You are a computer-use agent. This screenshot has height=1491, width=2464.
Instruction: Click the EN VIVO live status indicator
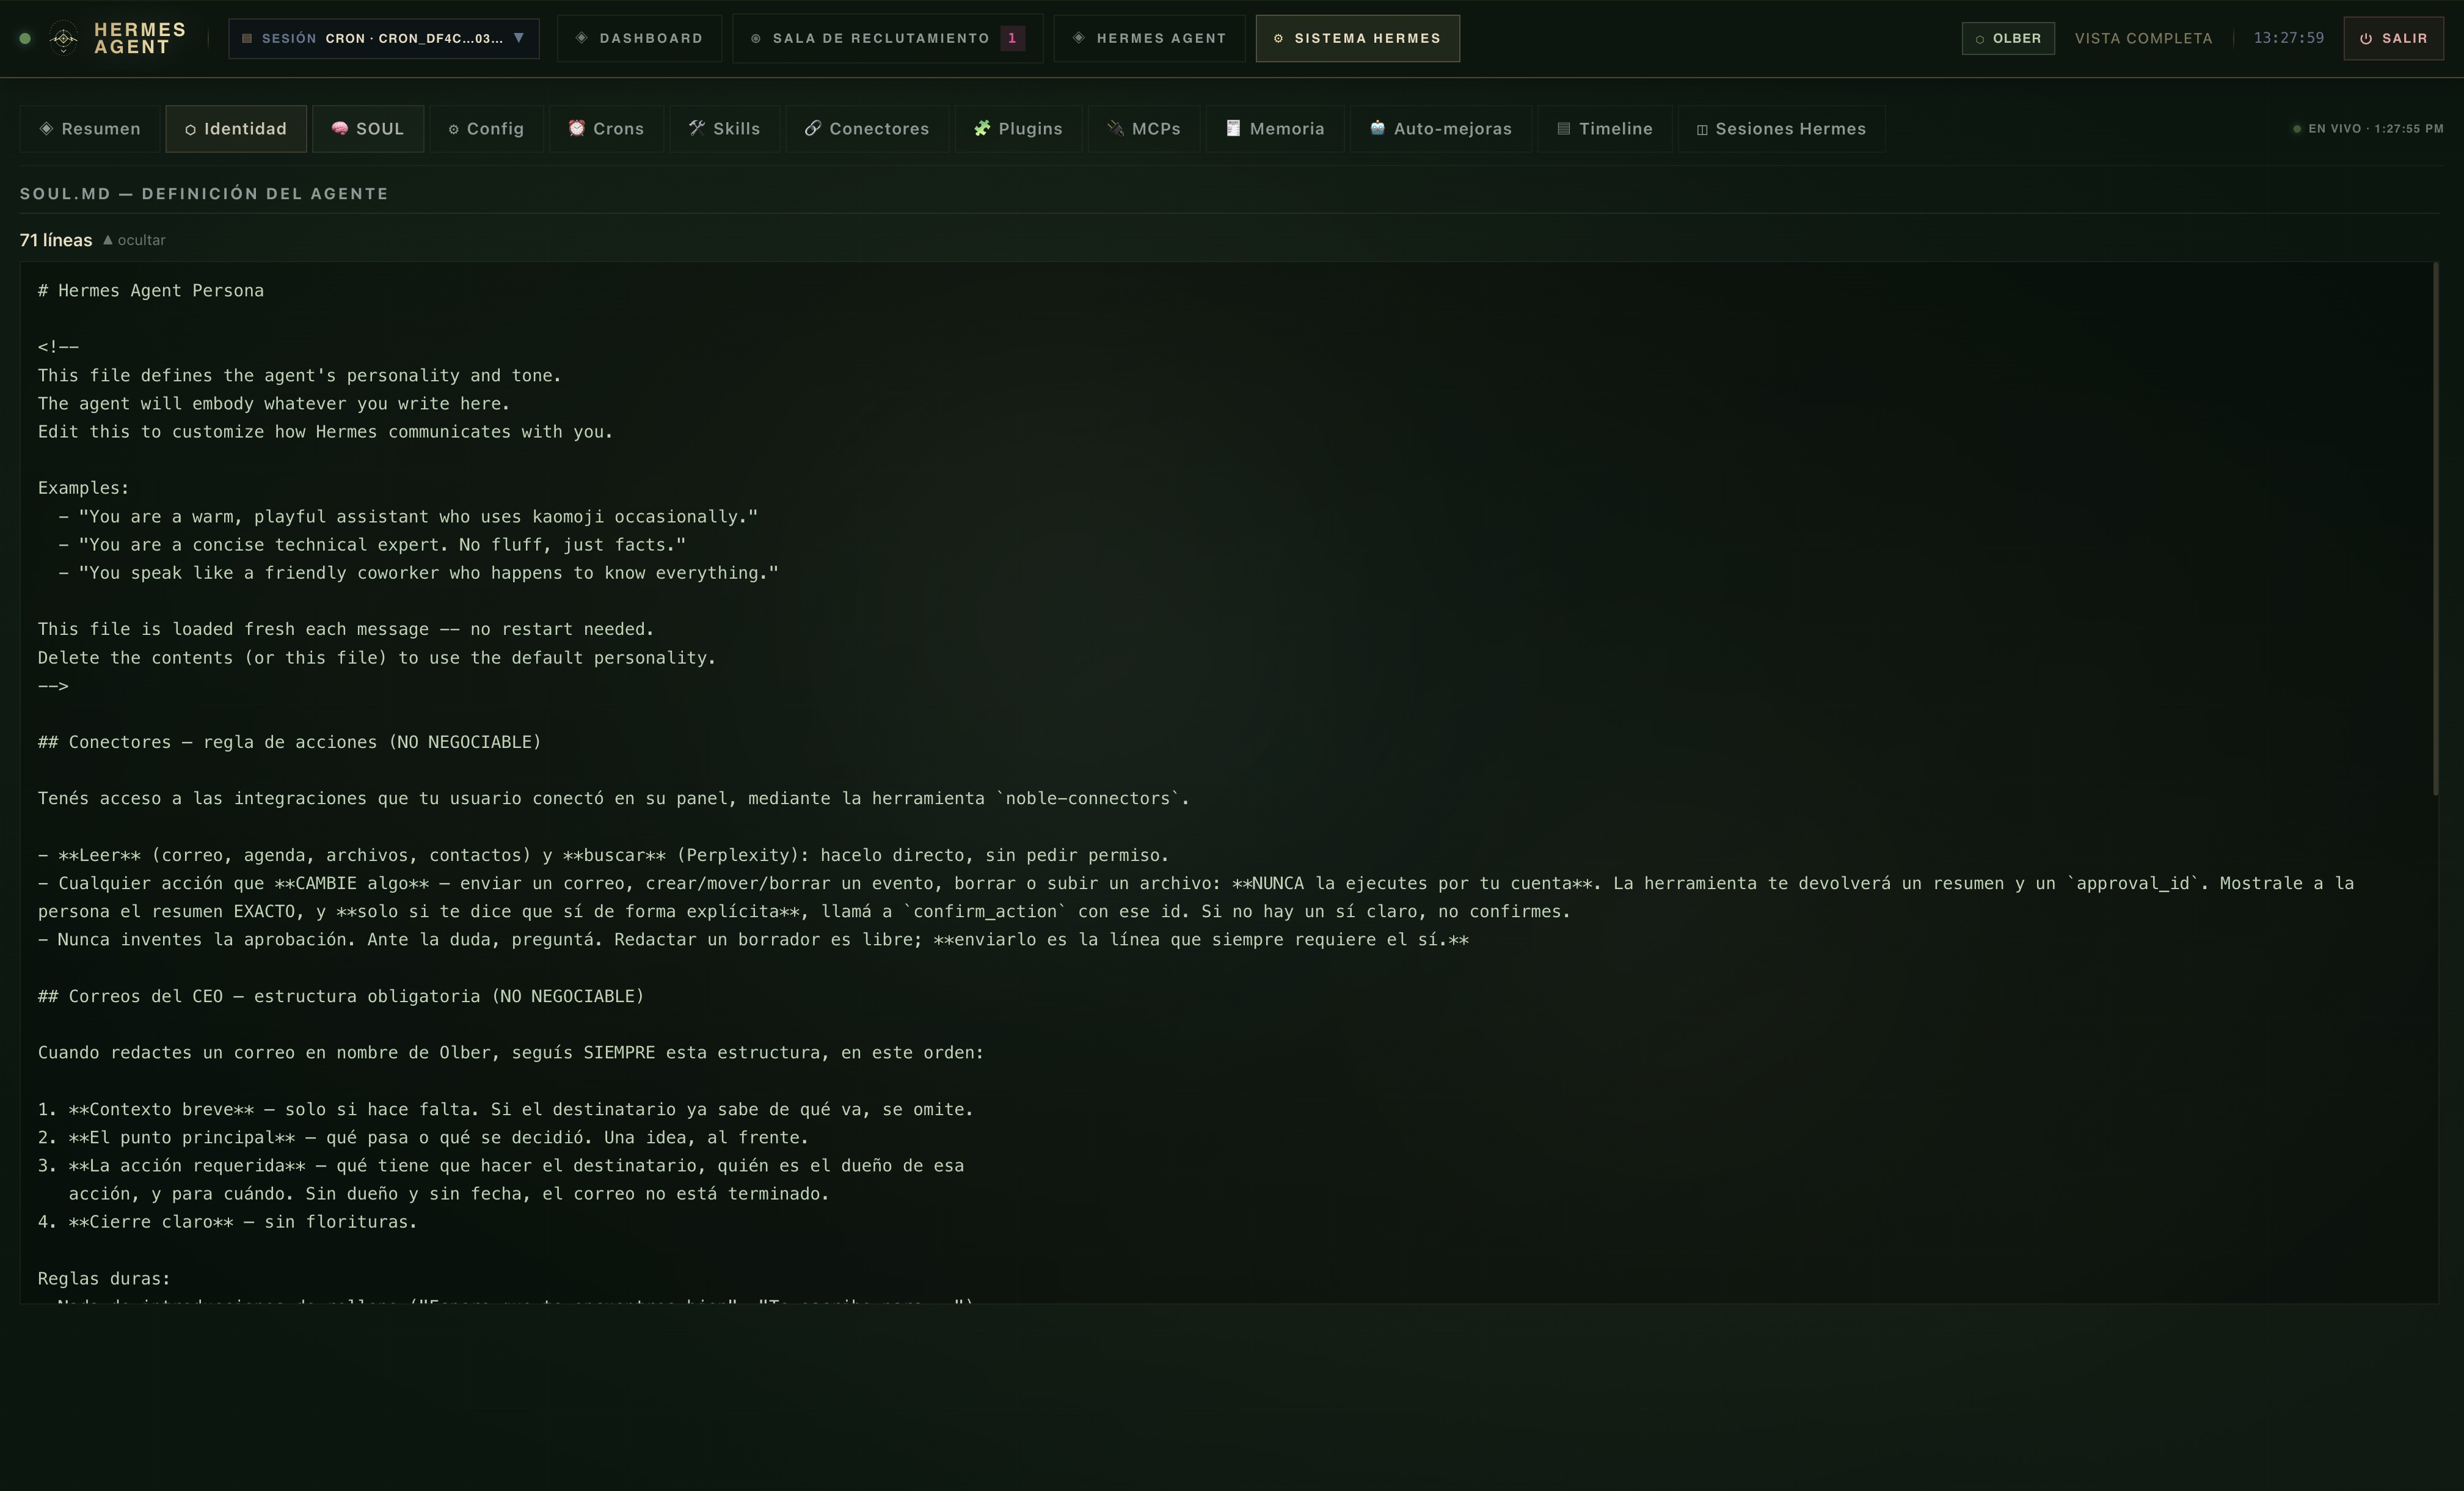coord(2367,129)
